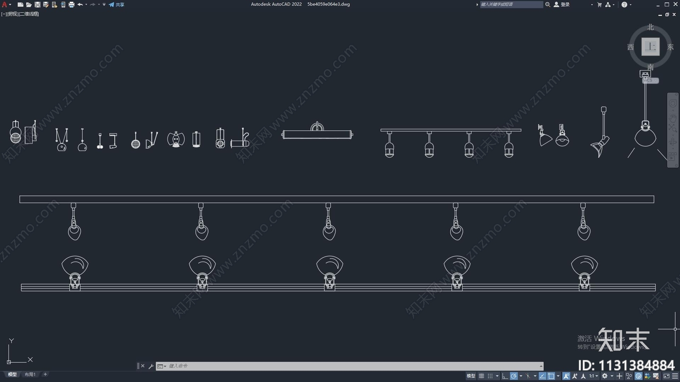Expand the sign-in dropdown arrow

592,5
